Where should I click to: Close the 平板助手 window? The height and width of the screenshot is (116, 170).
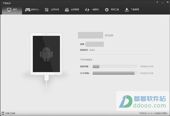point(168,2)
